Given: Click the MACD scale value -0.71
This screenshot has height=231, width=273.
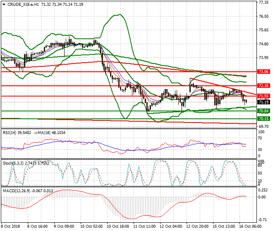Looking at the screenshot, I should tap(262, 220).
